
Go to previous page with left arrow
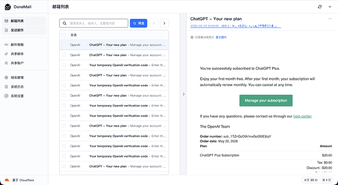[154, 24]
